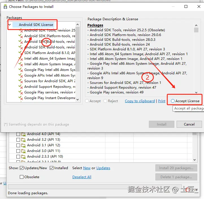This screenshot has width=204, height=199.
Task: Click the status icon beside Google APIs Intel x86 Atom
Action: (x=21, y=75)
